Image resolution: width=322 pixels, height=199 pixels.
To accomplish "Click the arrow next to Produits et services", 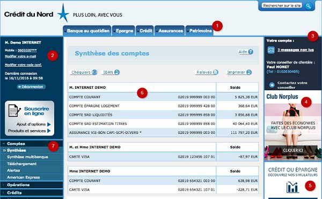I will pos(49,131).
